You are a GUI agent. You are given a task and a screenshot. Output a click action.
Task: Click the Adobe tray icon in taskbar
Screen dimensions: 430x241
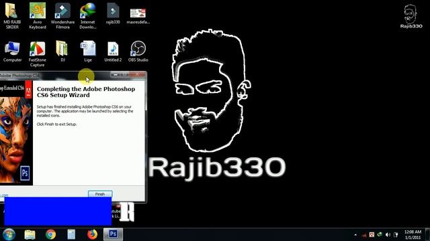[372, 235]
